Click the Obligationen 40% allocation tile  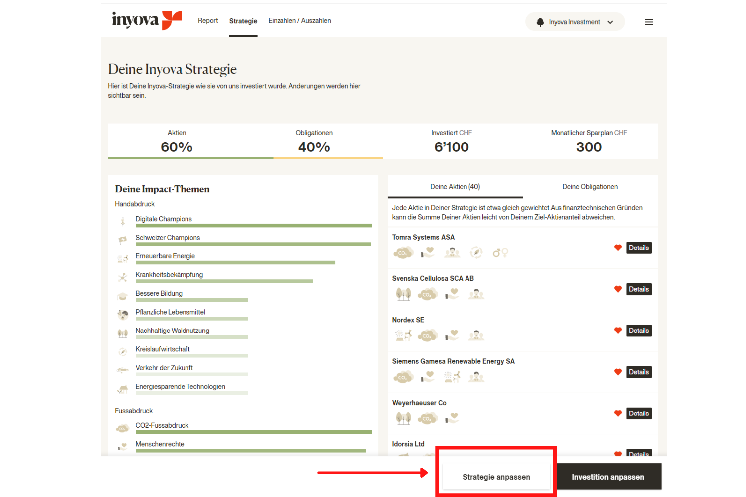pyautogui.click(x=314, y=141)
